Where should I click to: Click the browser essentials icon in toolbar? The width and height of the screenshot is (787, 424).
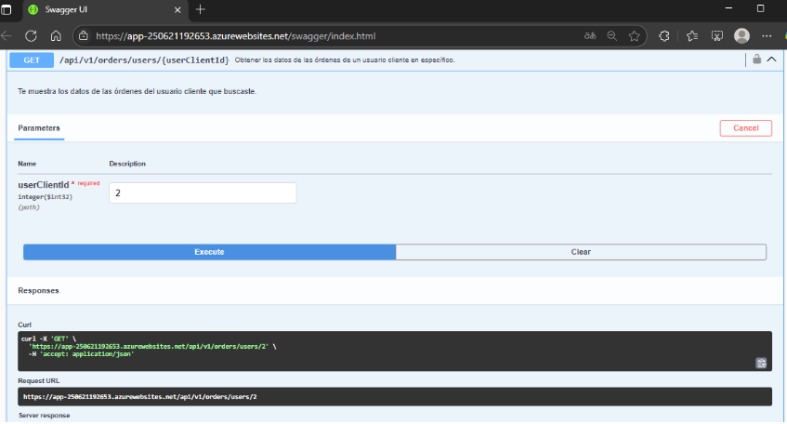click(717, 36)
